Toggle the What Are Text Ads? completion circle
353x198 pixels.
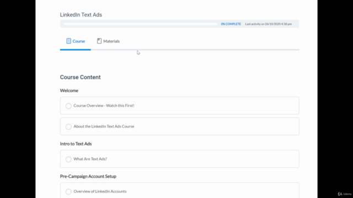(x=68, y=159)
